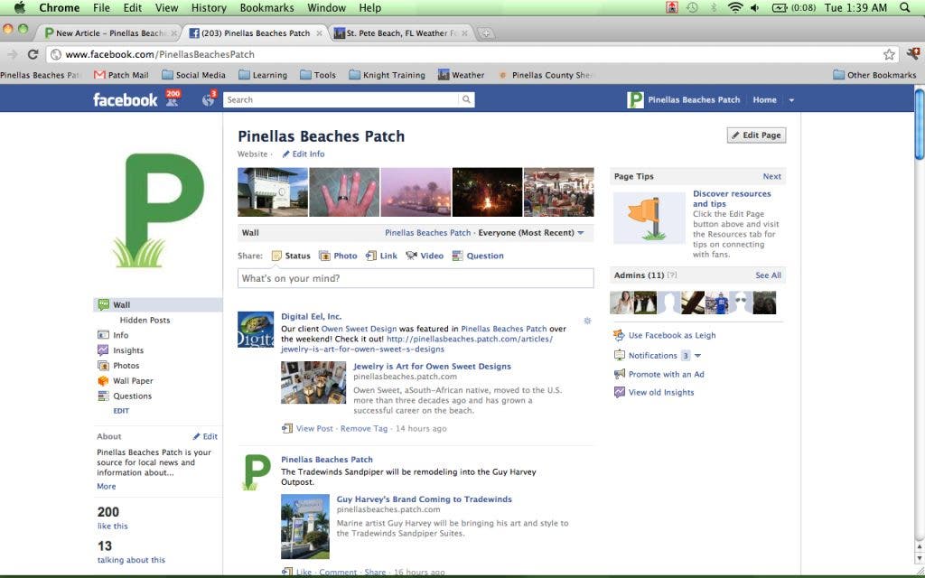Screen dimensions: 925x578
Task: Click the Wi-Fi status icon
Action: [x=735, y=7]
